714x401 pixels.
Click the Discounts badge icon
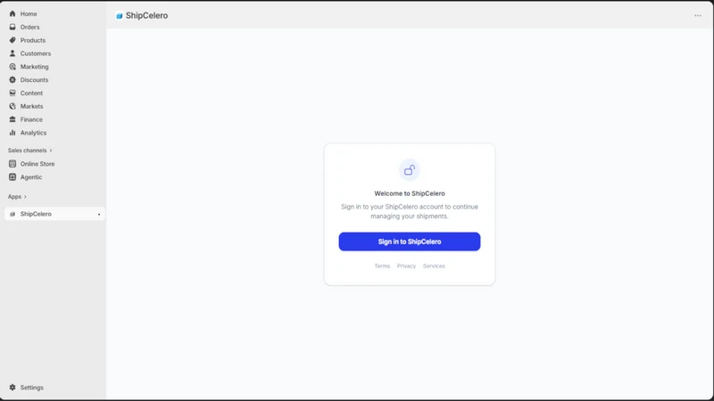[x=12, y=79]
